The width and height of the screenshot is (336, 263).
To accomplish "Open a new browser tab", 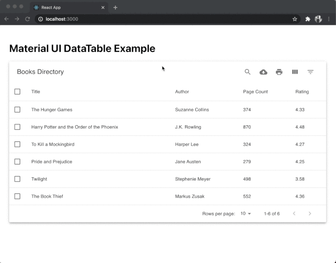I will pos(115,7).
